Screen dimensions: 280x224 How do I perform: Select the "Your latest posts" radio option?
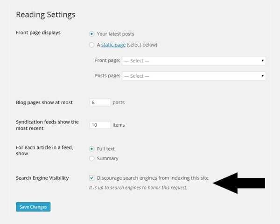(x=91, y=34)
